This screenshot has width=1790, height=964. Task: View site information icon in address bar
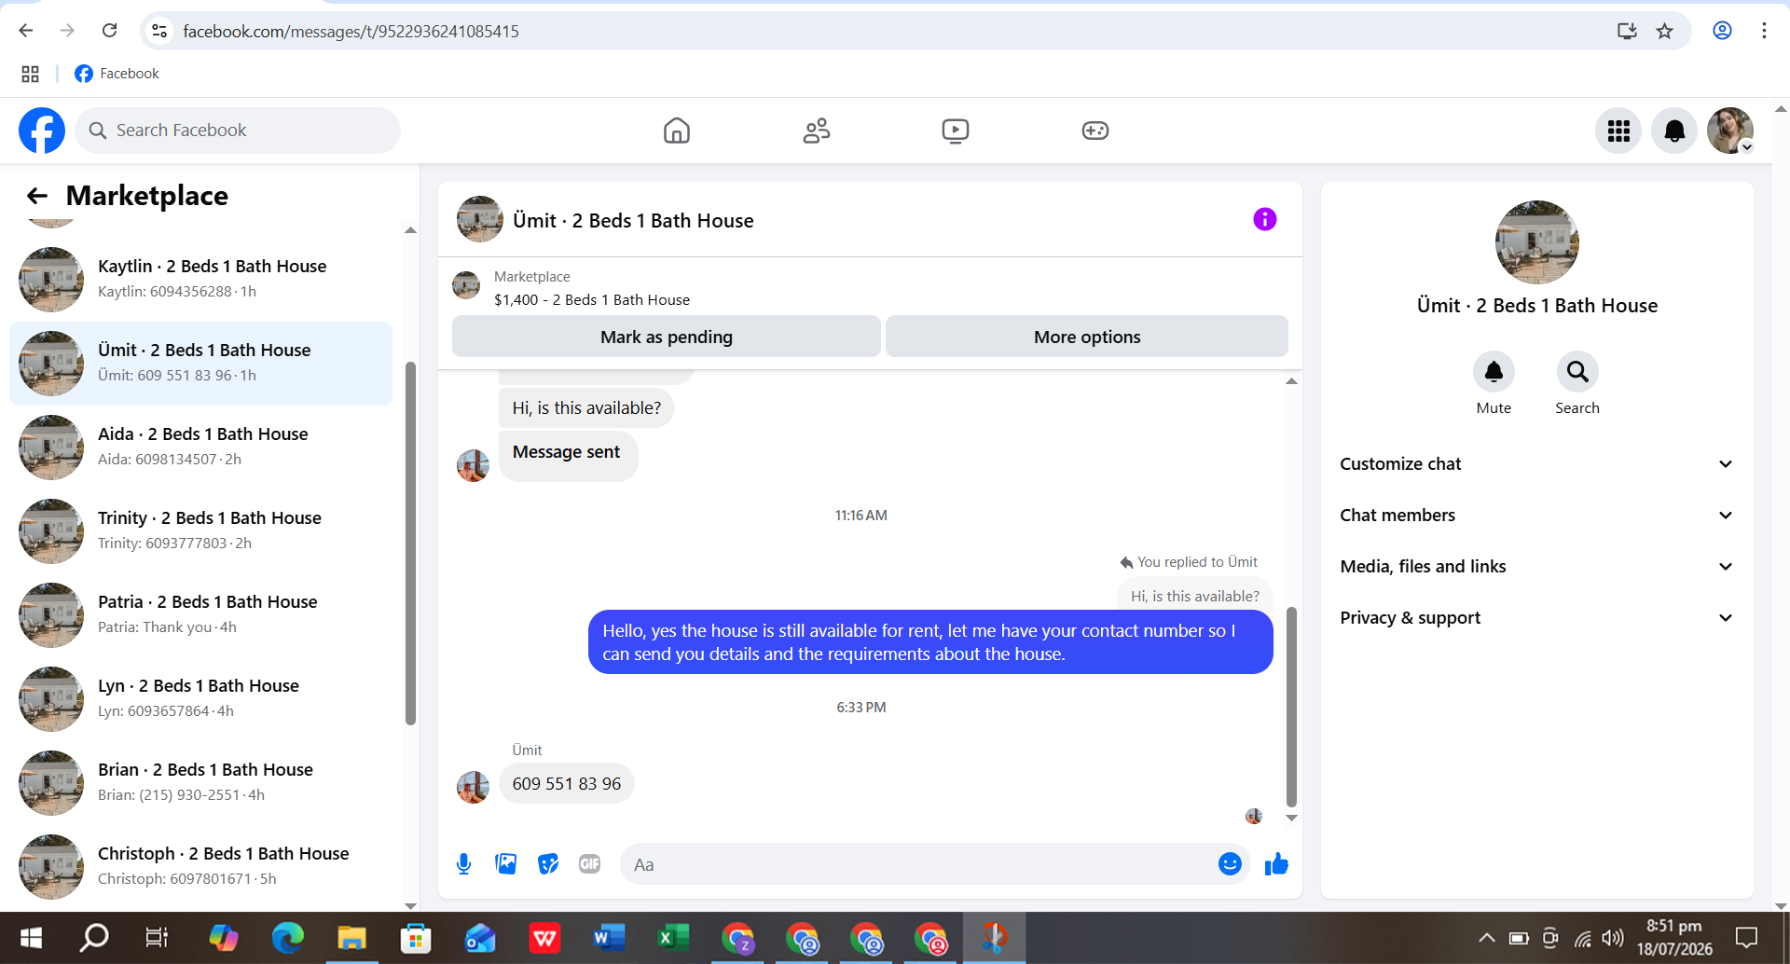click(x=159, y=31)
